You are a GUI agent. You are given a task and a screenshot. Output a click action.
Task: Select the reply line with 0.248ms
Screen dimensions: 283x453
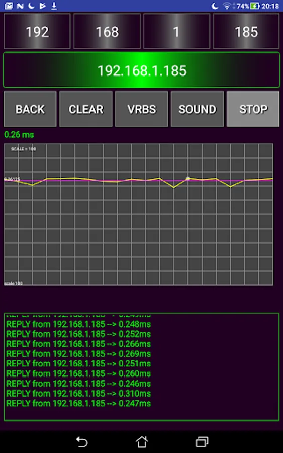click(78, 324)
